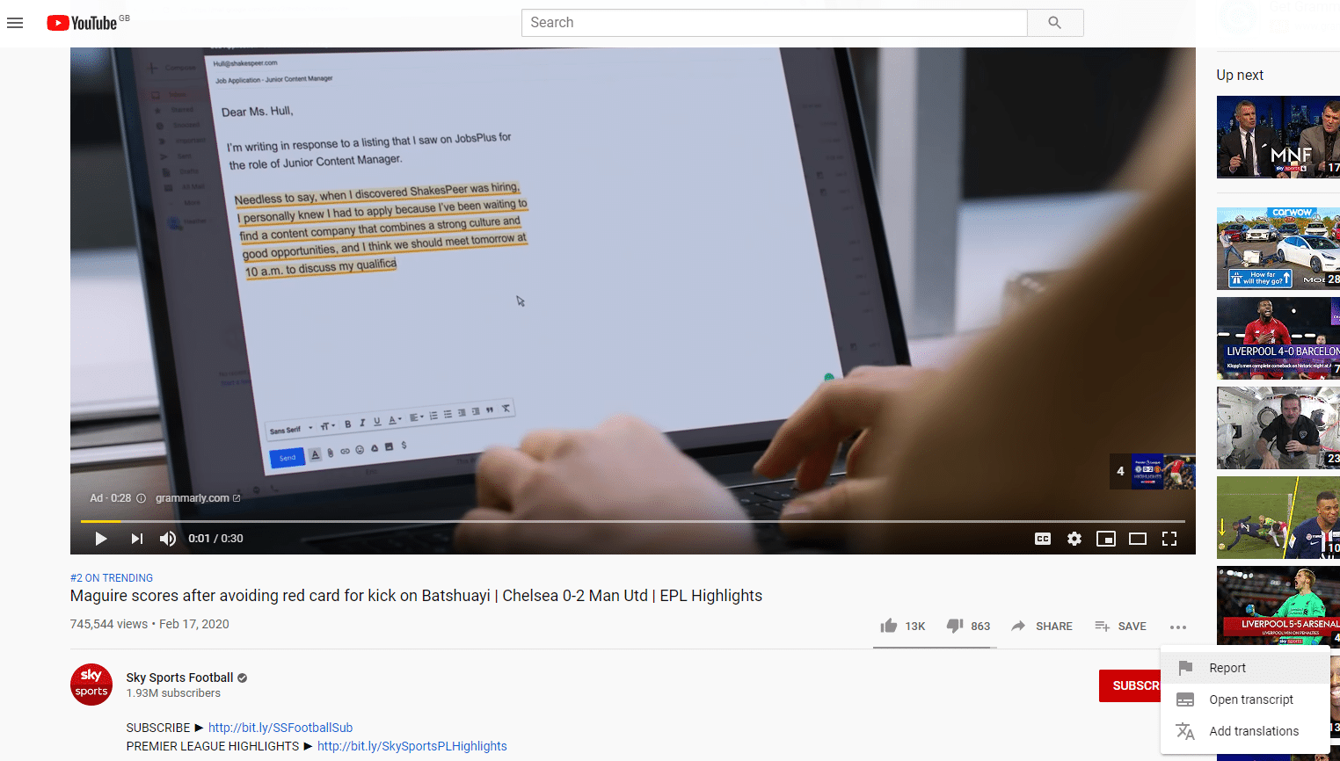Enter full screen mode
The height and width of the screenshot is (761, 1340).
click(1169, 539)
